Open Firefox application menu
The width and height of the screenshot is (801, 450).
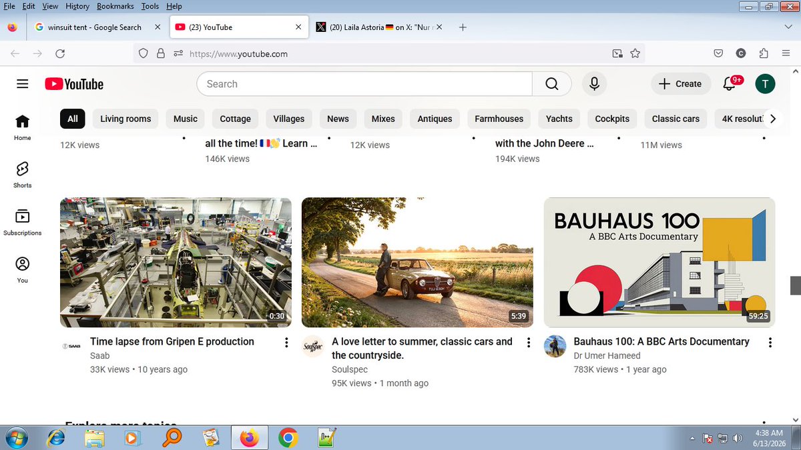786,53
